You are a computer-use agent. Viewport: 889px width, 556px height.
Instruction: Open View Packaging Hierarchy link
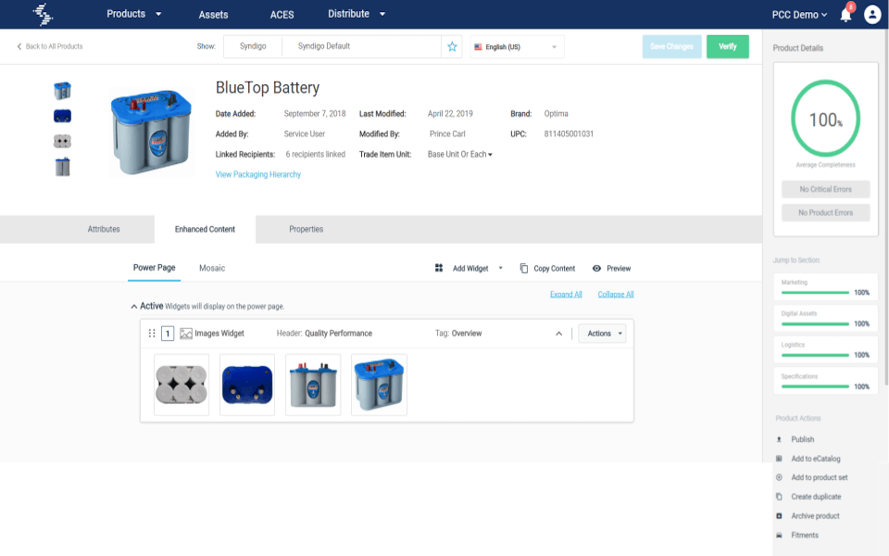pyautogui.click(x=258, y=174)
